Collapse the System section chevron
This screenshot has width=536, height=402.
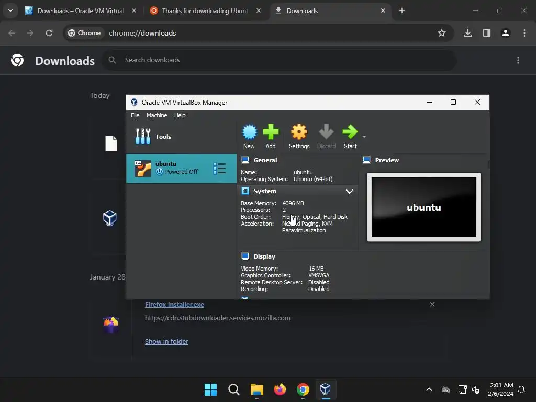349,191
